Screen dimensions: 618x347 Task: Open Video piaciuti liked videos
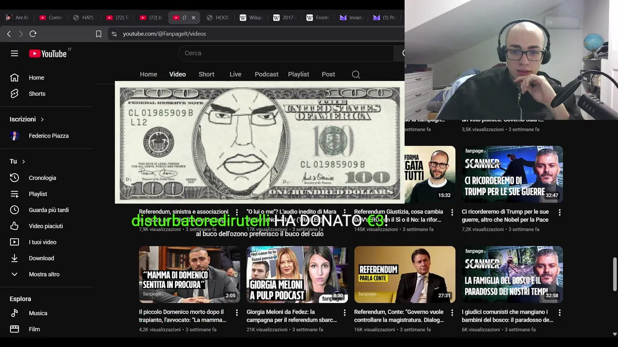coord(46,226)
